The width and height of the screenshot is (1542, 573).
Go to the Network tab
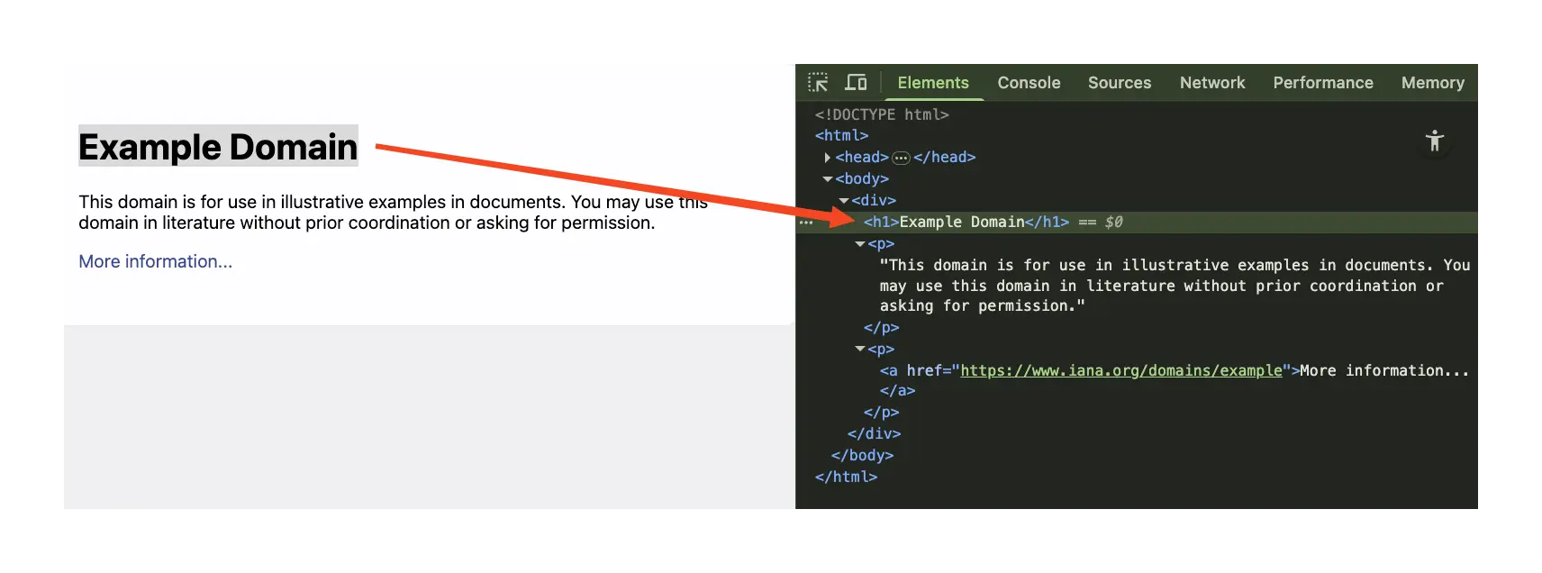tap(1212, 83)
